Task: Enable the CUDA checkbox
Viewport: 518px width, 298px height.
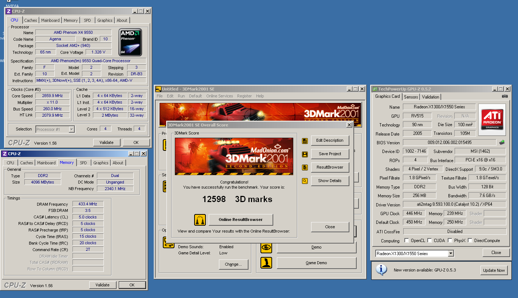Action: tap(430, 241)
